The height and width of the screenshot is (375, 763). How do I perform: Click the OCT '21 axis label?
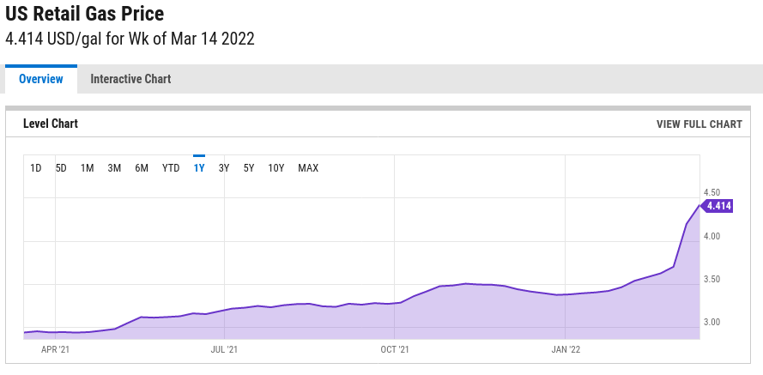395,349
